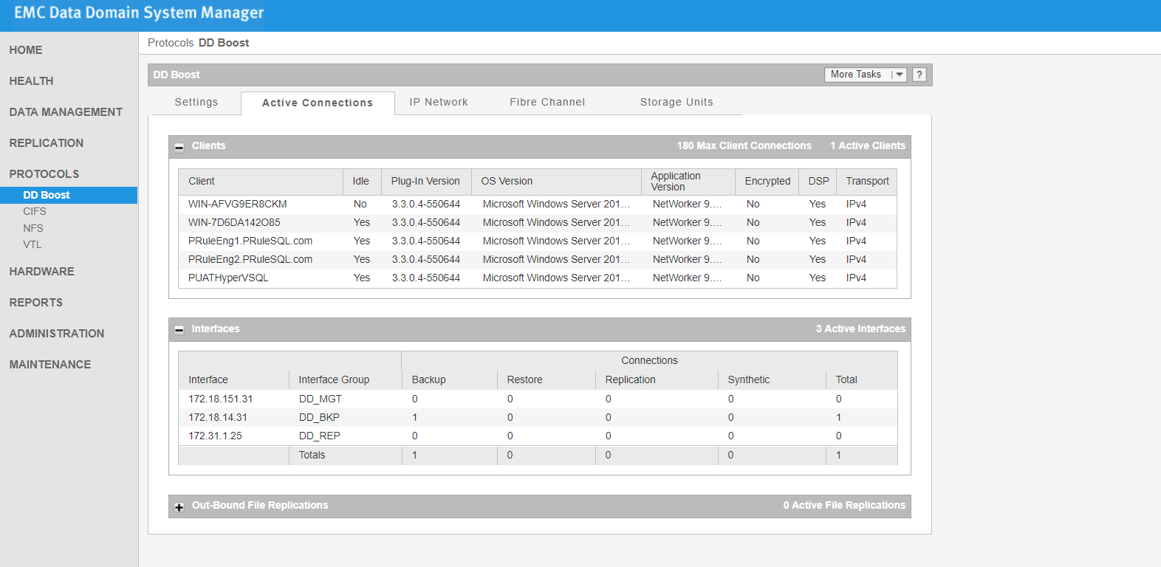This screenshot has height=567, width=1161.
Task: Click interface 172.31.1.25
Action: [215, 436]
